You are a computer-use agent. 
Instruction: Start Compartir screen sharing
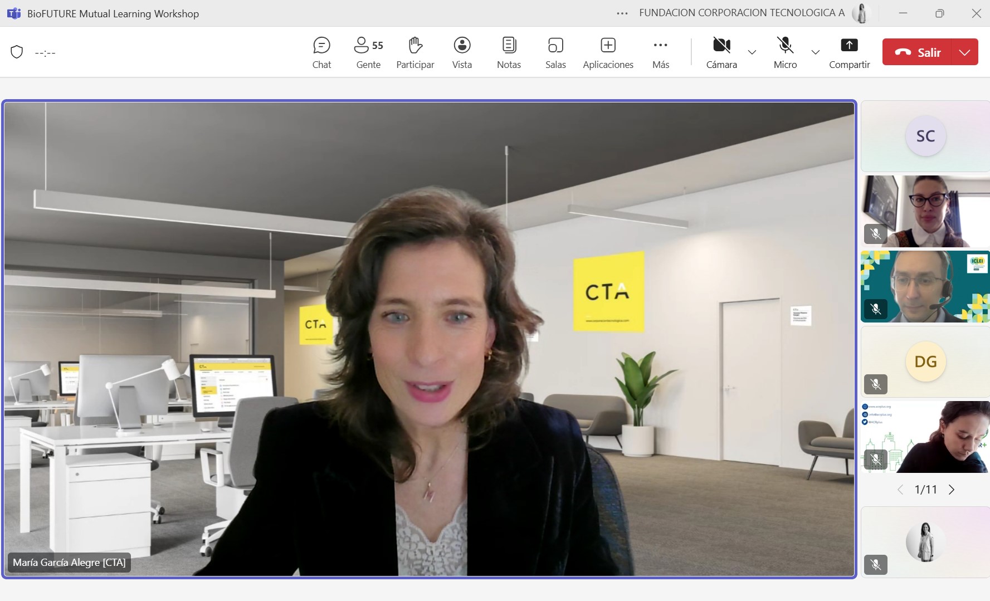[849, 53]
